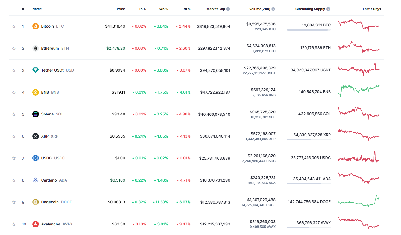Open the Tether USDt coin page link

pyautogui.click(x=52, y=70)
